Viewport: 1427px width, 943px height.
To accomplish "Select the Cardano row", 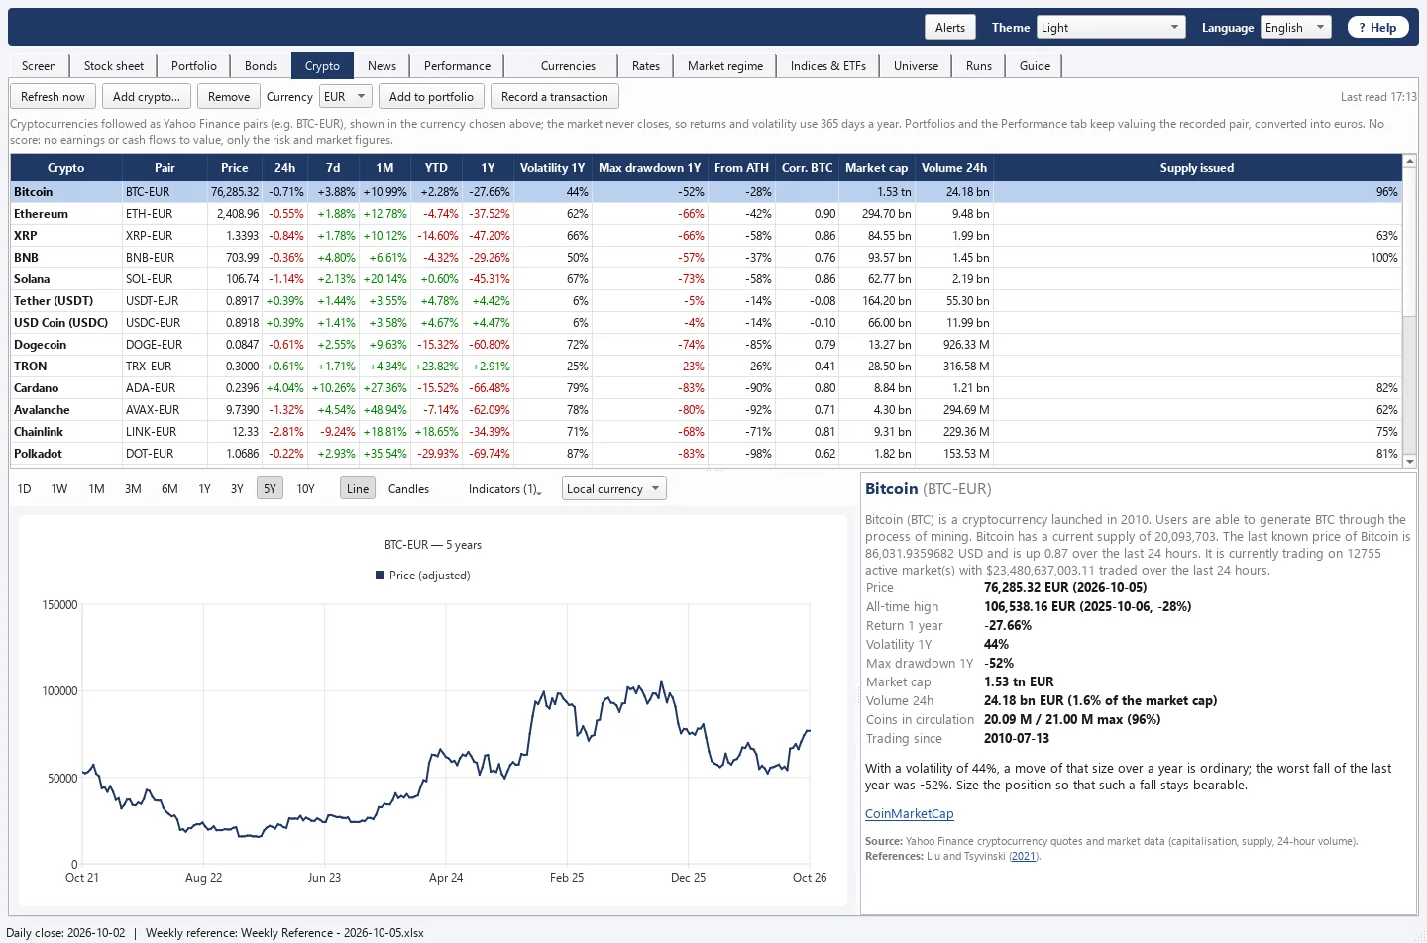I will [x=706, y=387].
